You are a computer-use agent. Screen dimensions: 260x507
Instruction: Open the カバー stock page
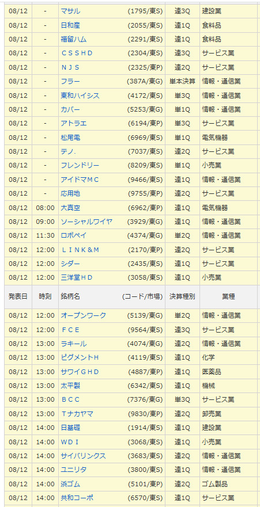[70, 109]
